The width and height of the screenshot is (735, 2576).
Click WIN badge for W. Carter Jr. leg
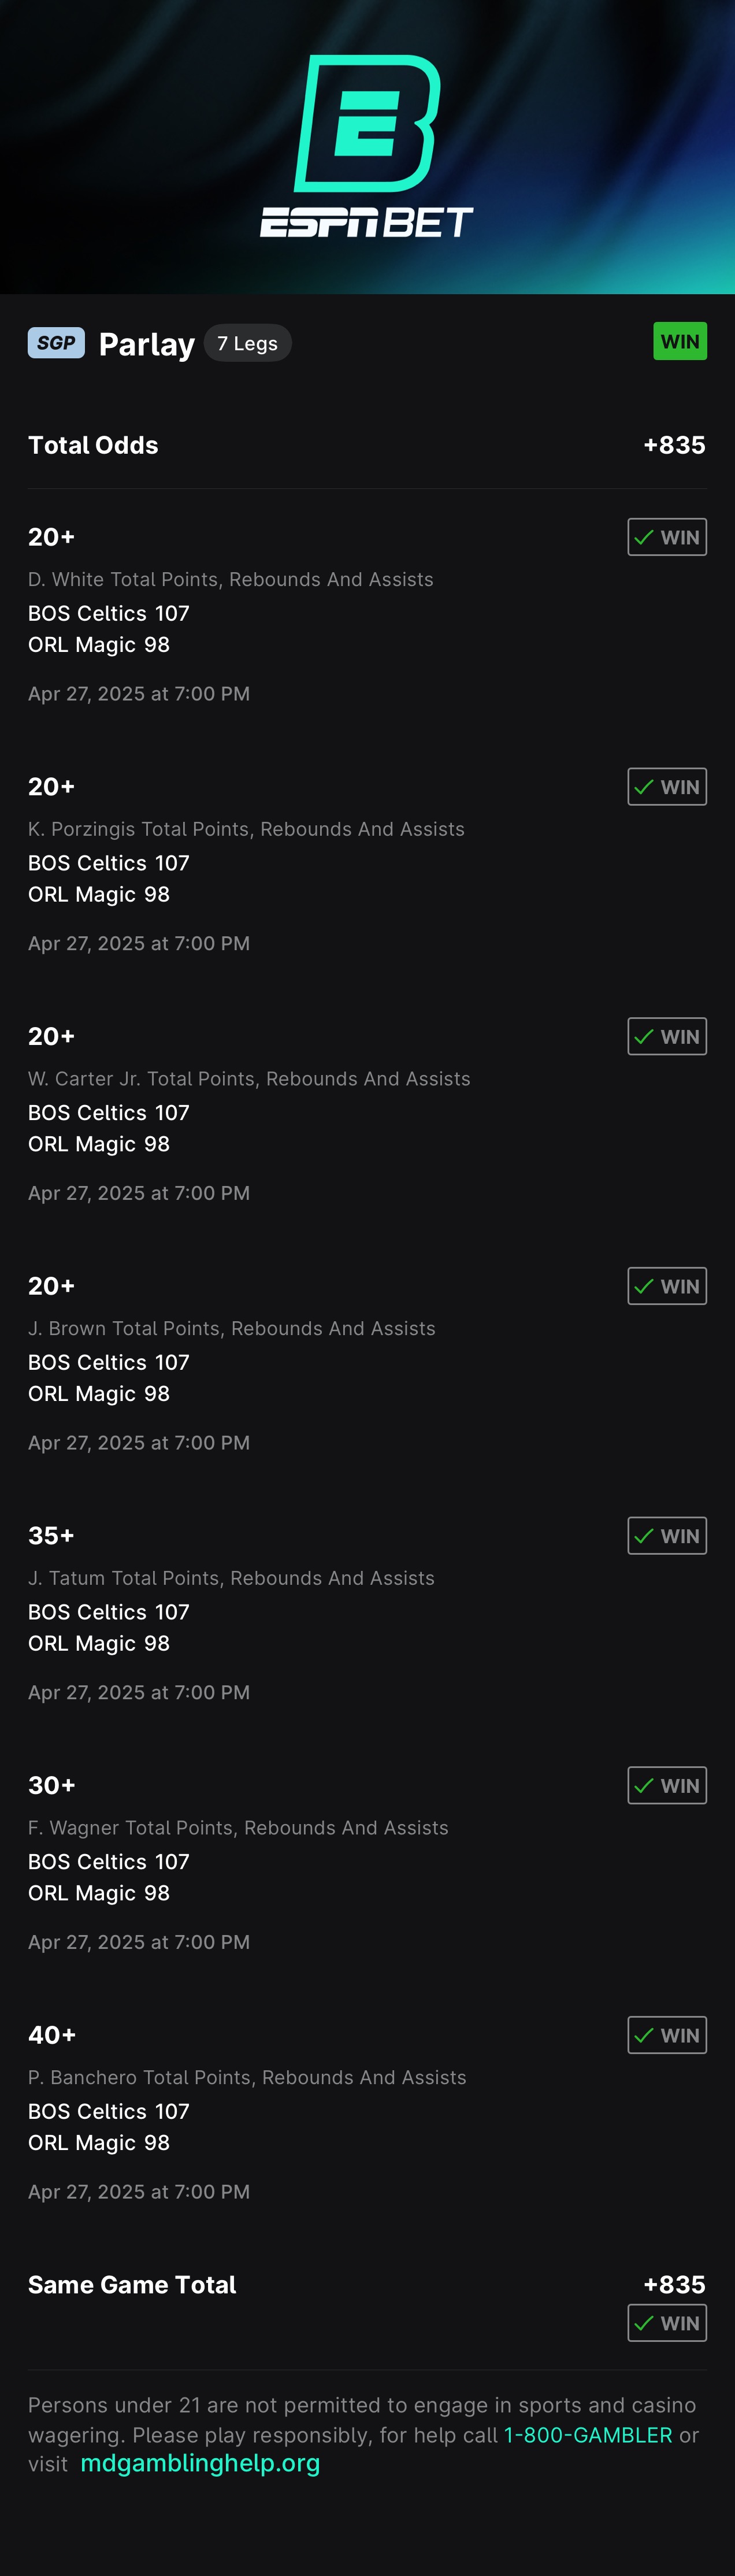point(667,1037)
